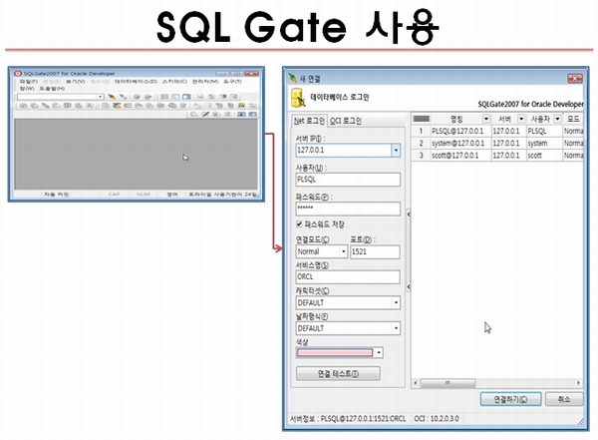The width and height of the screenshot is (598, 440).
Task: Click the OCI : 10.2.0.3.0 status entry
Action: point(437,419)
